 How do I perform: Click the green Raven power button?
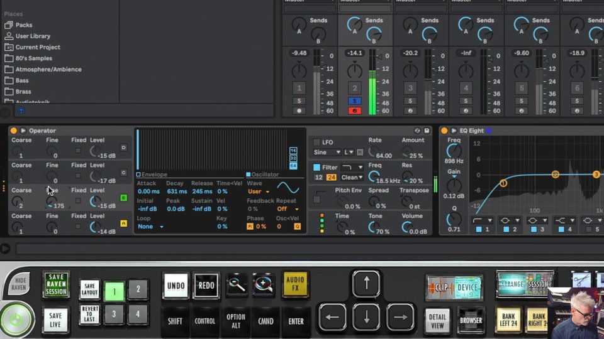point(16,320)
